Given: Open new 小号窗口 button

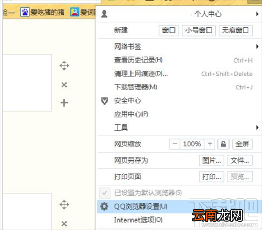Looking at the screenshot, I should click(199, 30).
